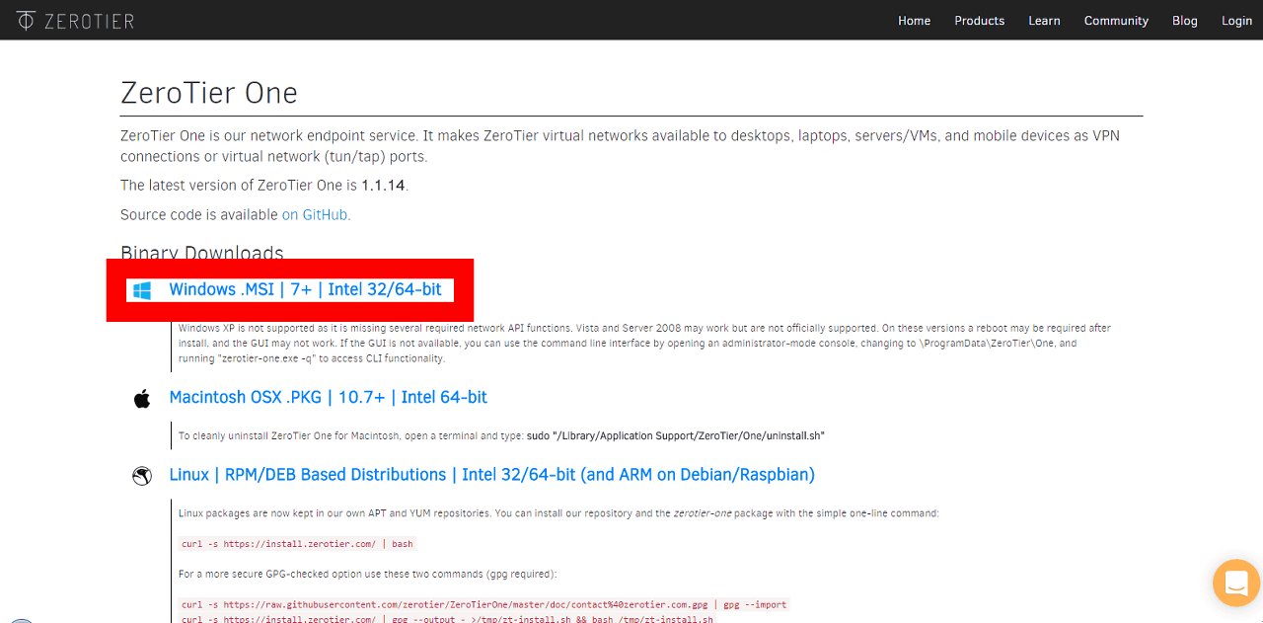1263x623 pixels.
Task: Download Macintosh OSX .PKG installer
Action: pos(329,397)
